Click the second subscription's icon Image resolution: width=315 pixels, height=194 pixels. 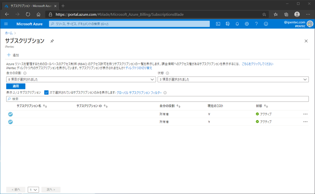10,122
